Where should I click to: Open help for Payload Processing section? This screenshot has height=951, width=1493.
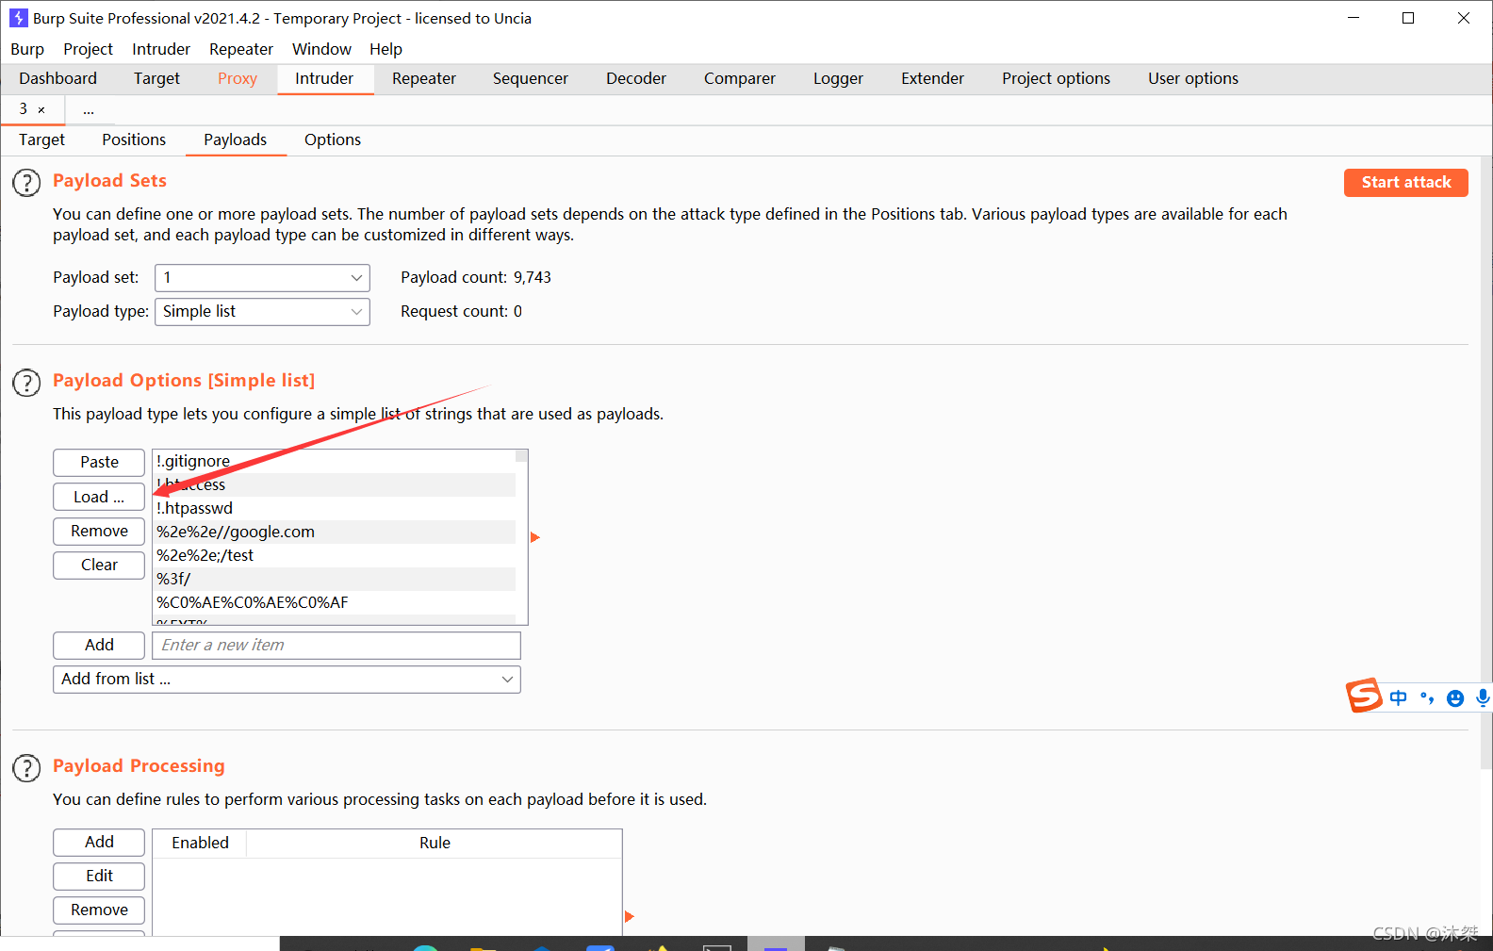[26, 768]
